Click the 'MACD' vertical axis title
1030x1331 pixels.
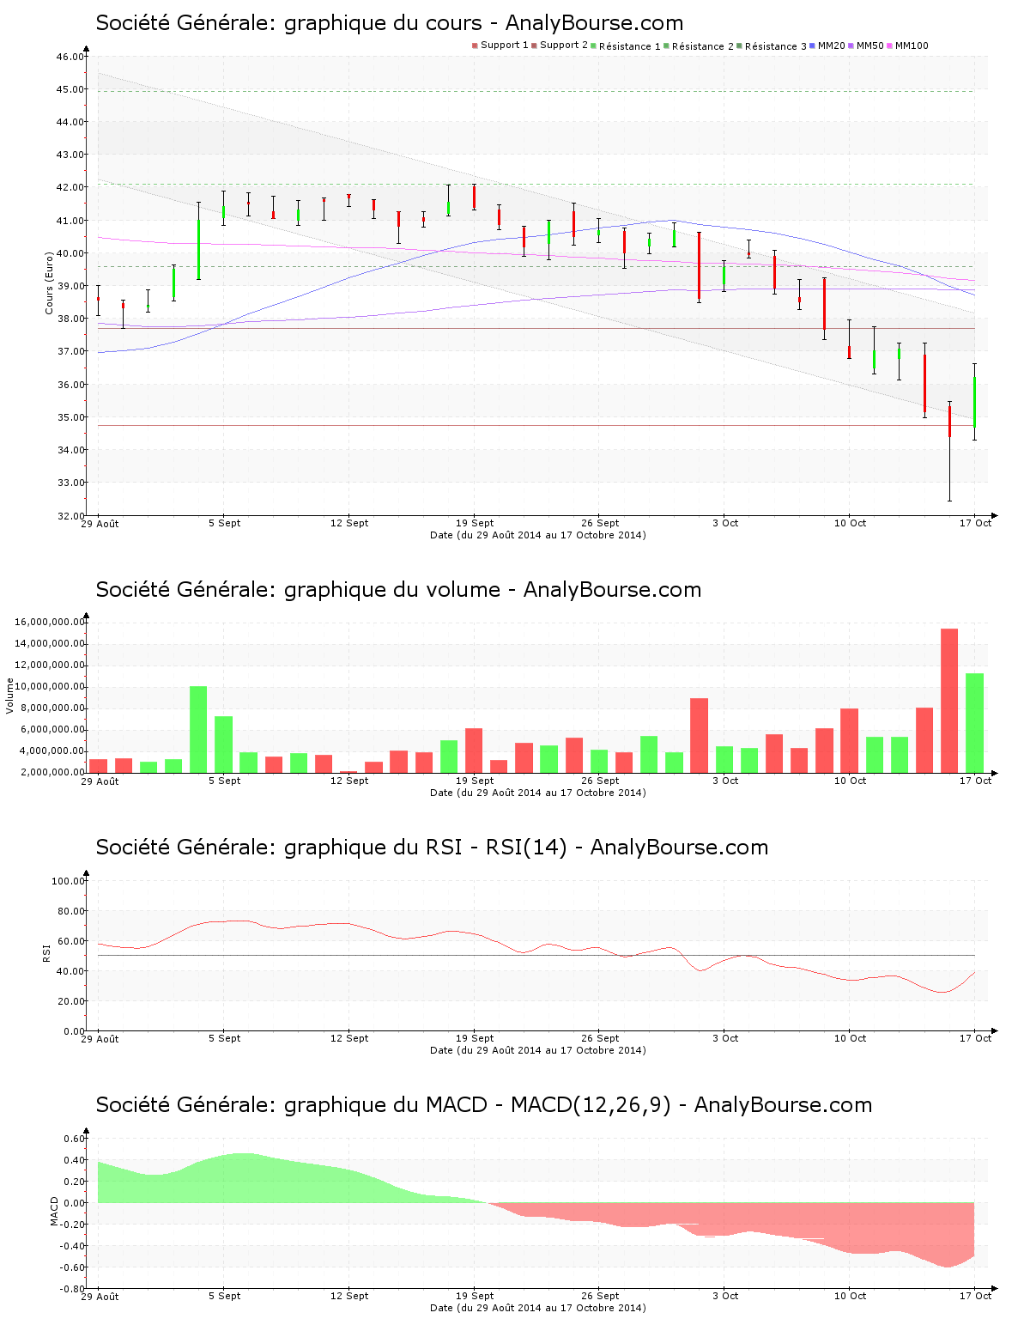(54, 1211)
